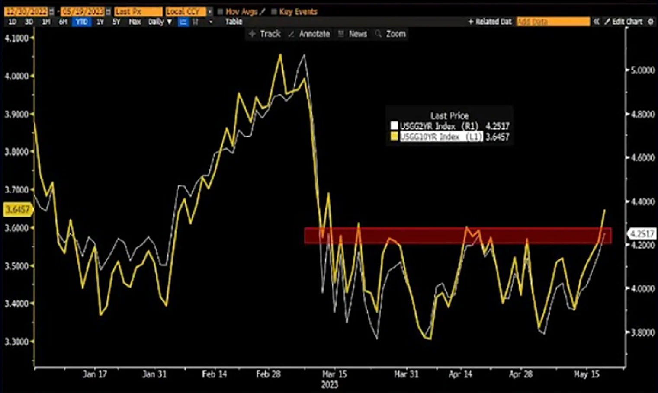Open the end date calendar picker
The height and width of the screenshot is (393, 658).
coord(108,12)
